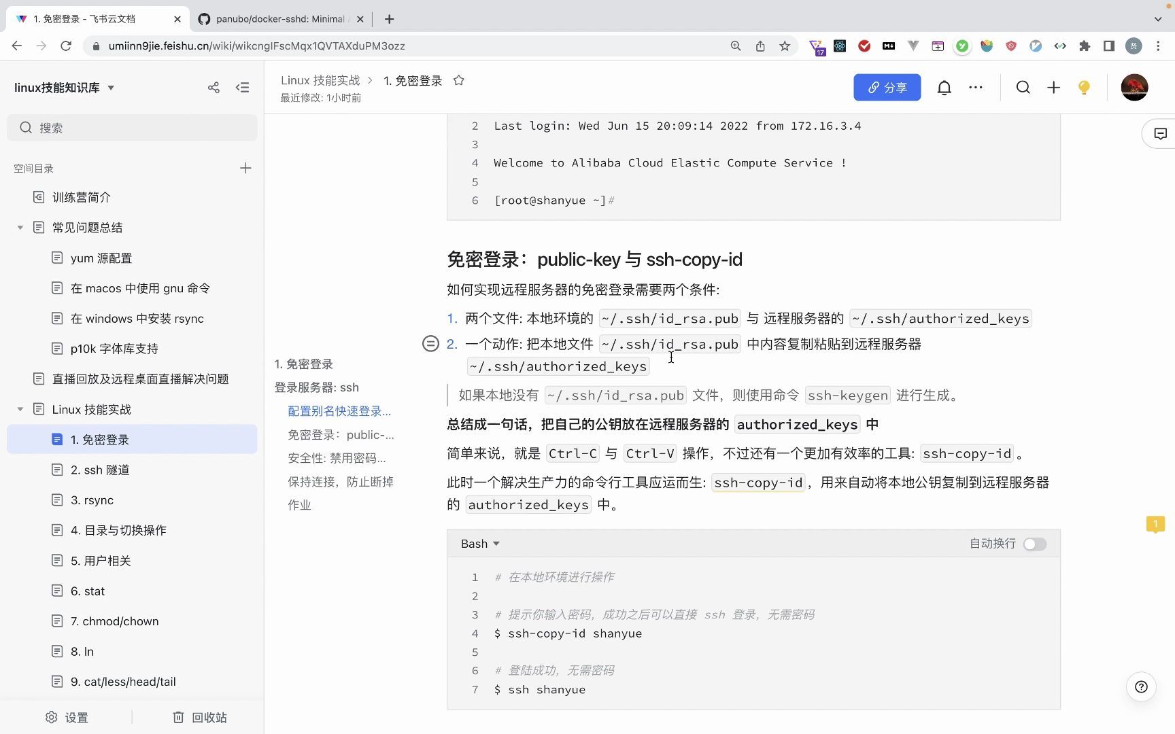Click the lightbulb tips icon in the header

tap(1083, 87)
